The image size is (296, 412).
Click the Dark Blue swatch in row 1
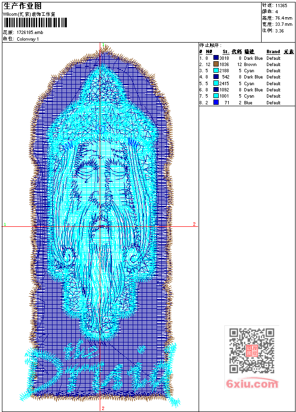pyautogui.click(x=216, y=58)
